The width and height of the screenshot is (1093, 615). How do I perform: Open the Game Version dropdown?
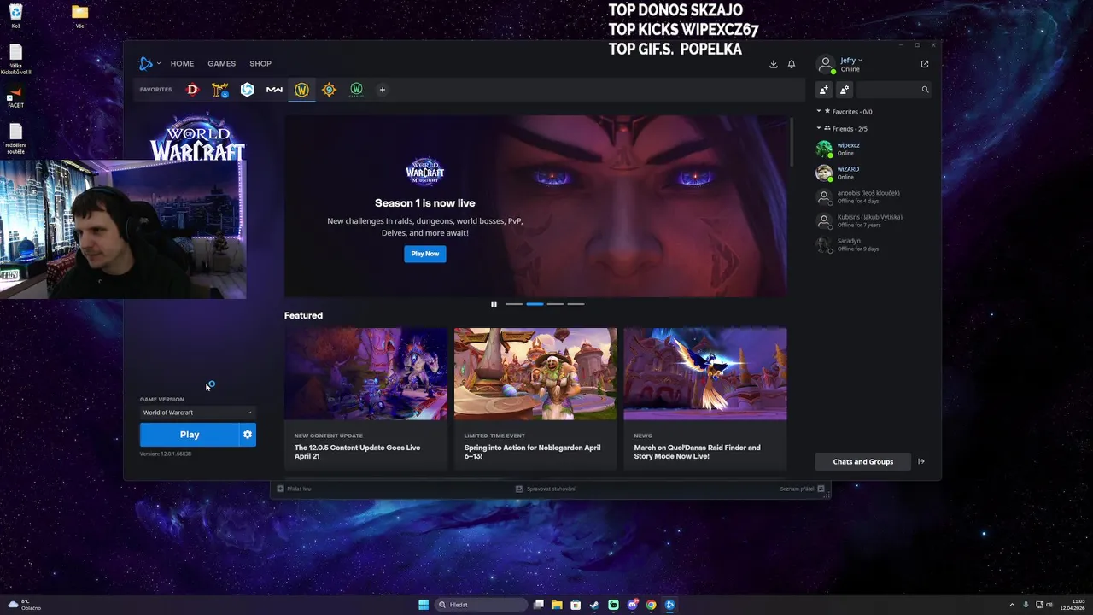pyautogui.click(x=197, y=413)
